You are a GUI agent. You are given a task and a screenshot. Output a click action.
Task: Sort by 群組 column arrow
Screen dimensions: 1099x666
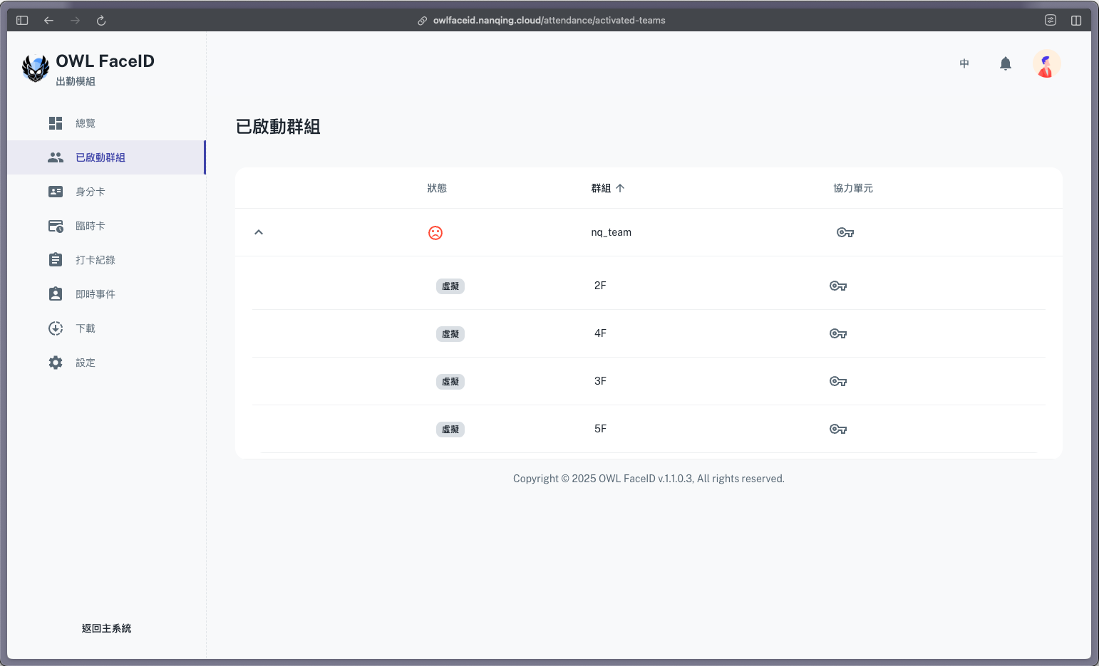[x=620, y=189]
